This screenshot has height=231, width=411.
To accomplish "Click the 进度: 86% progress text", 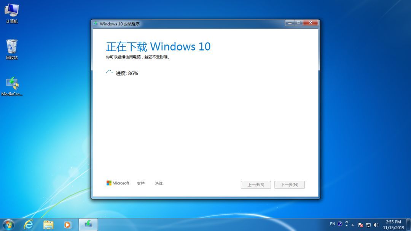I will 127,73.
